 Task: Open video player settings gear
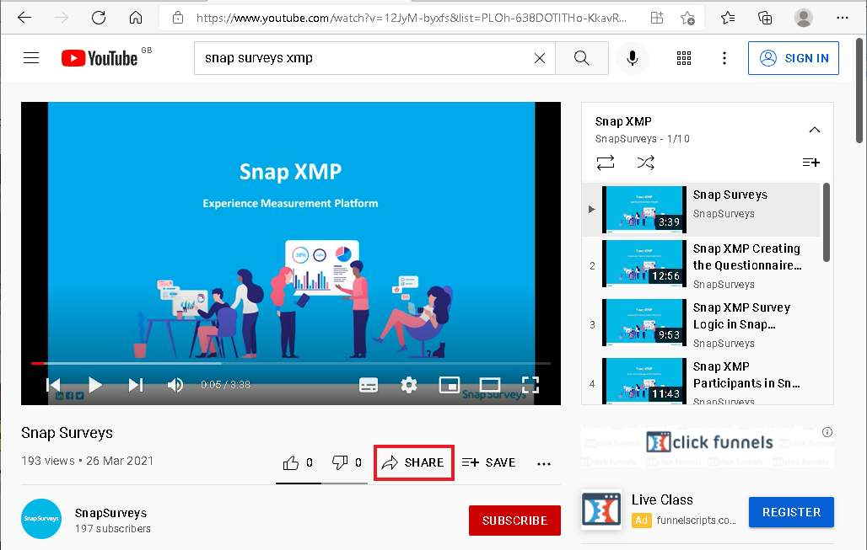pos(408,384)
